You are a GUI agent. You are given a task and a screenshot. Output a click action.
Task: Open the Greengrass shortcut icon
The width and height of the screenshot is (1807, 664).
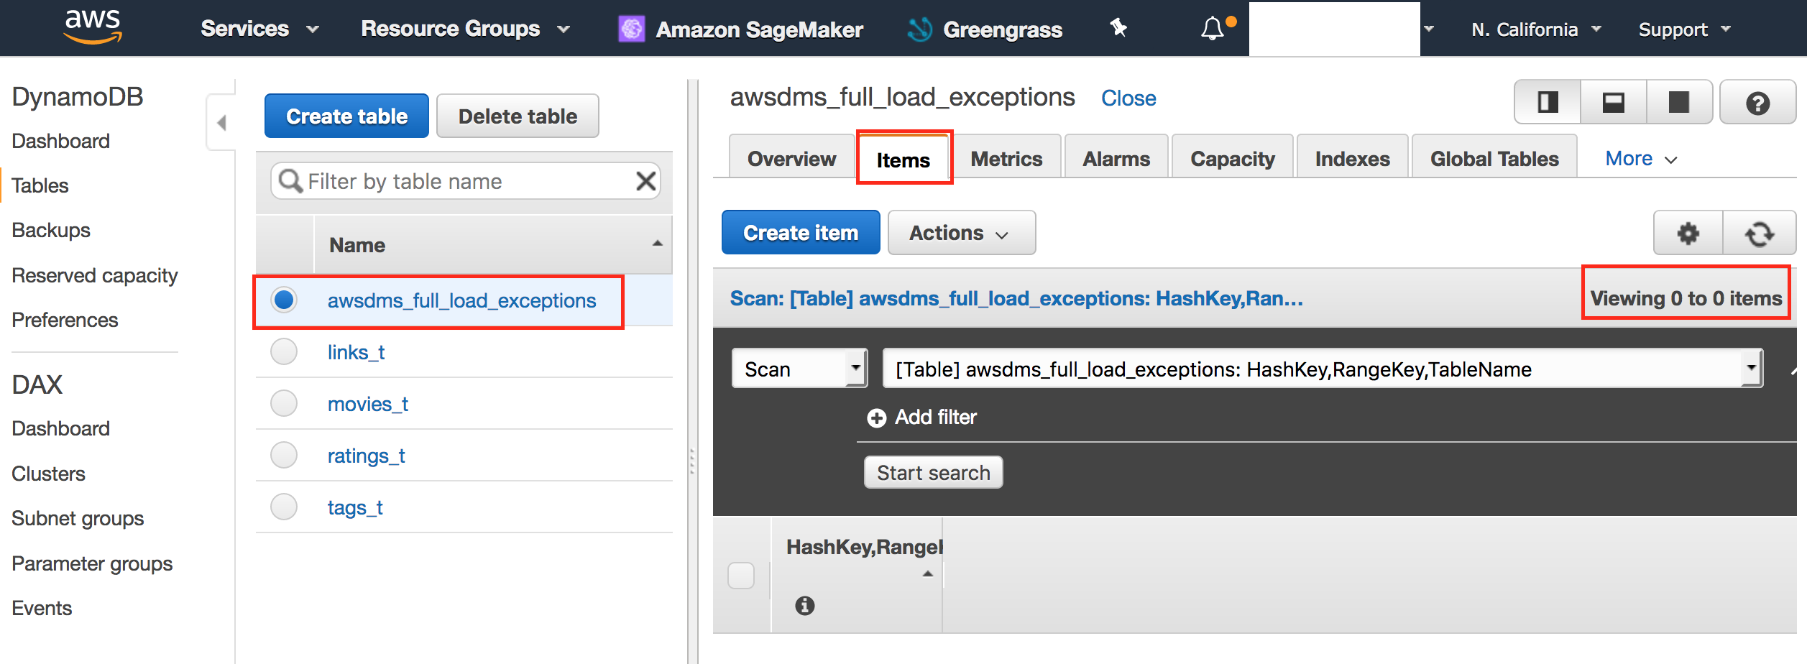click(919, 29)
